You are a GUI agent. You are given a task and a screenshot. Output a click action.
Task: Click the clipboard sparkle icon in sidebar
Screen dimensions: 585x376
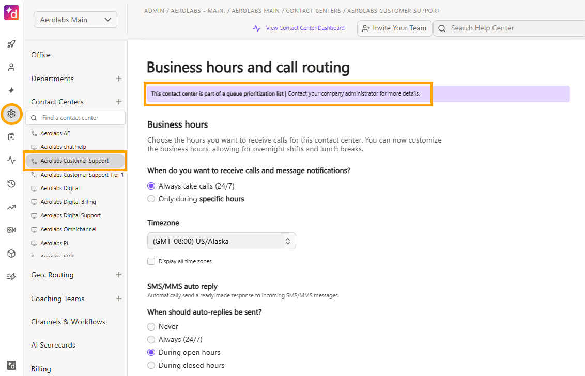(x=11, y=137)
